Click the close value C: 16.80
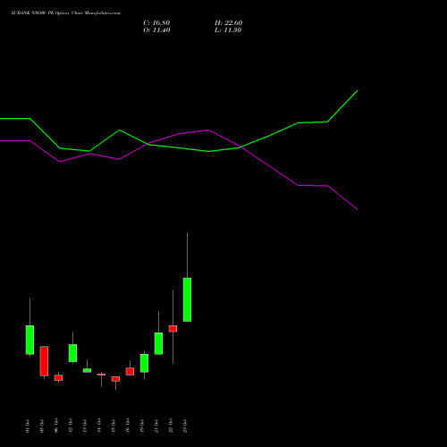Image resolution: width=447 pixels, height=447 pixels. point(156,23)
